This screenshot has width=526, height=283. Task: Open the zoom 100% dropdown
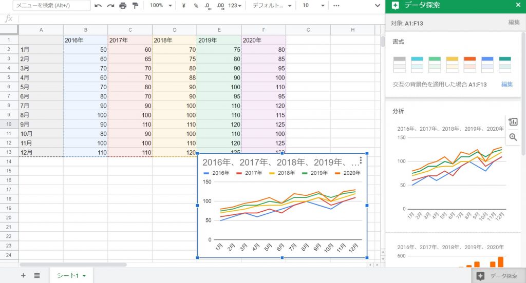161,6
